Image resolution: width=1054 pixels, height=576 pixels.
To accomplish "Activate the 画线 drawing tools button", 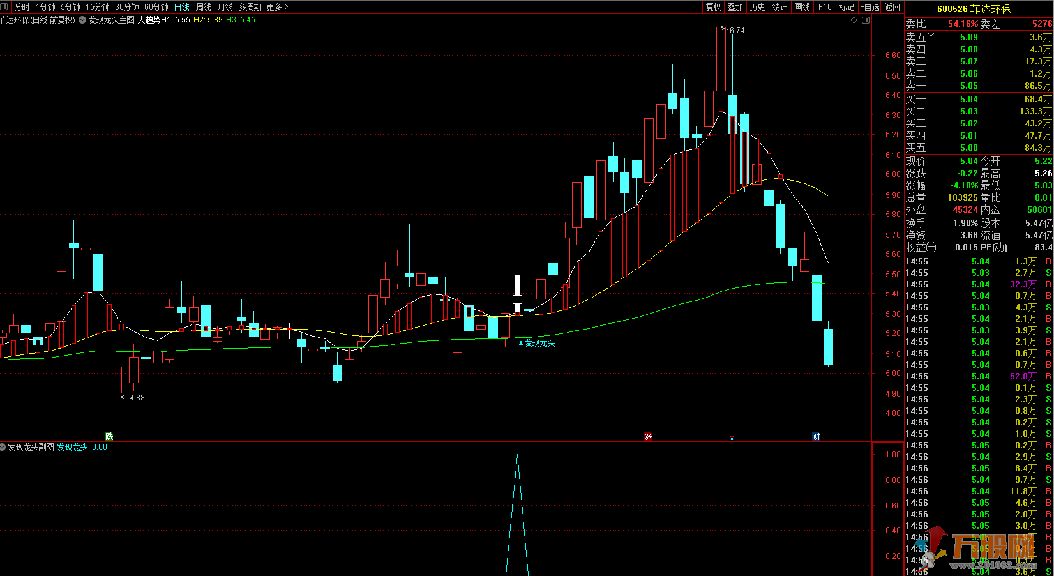I will 802,7.
